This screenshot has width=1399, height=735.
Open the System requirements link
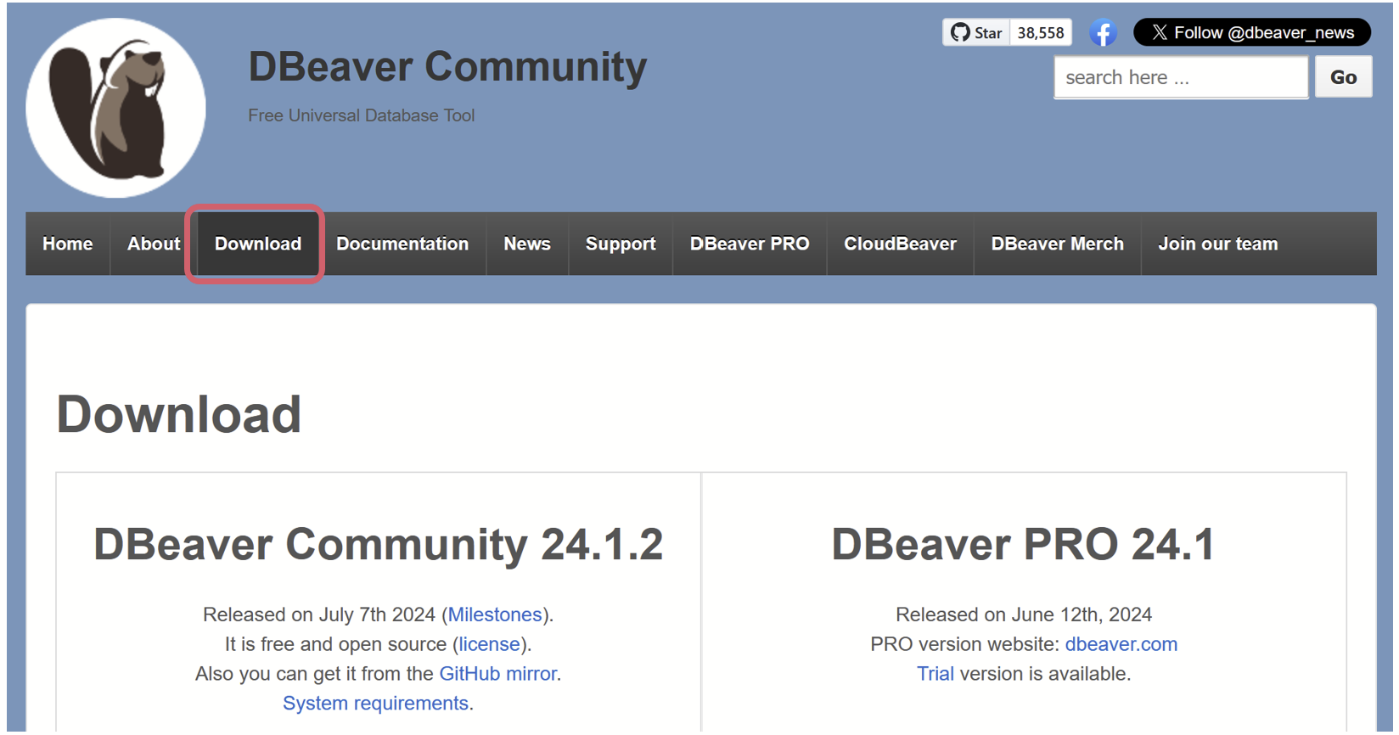375,704
